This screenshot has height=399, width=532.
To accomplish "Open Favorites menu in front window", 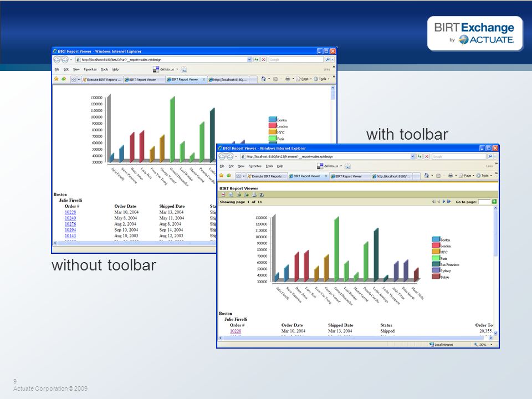I will (255, 166).
